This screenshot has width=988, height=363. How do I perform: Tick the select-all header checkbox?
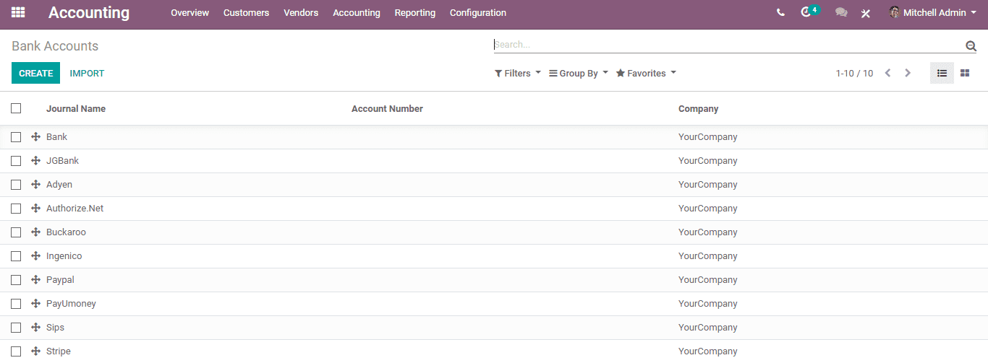(x=16, y=108)
